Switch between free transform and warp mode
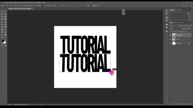 [88, 6]
